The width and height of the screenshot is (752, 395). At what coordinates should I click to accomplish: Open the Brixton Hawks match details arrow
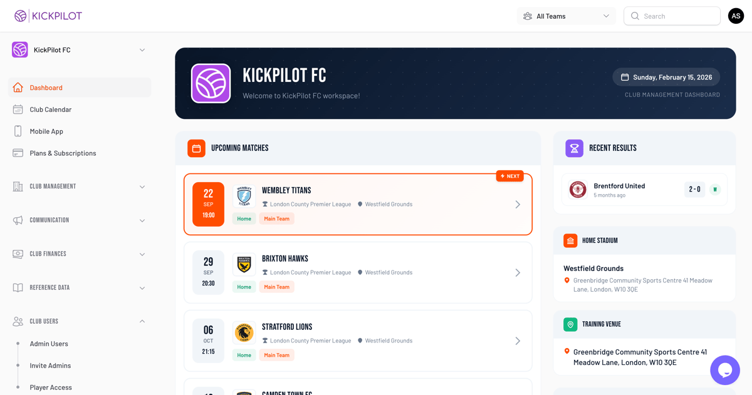518,272
